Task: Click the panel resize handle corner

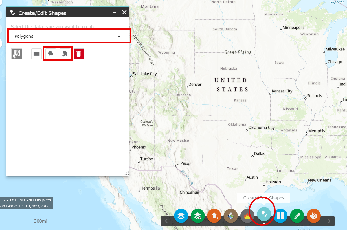Action: point(127,173)
